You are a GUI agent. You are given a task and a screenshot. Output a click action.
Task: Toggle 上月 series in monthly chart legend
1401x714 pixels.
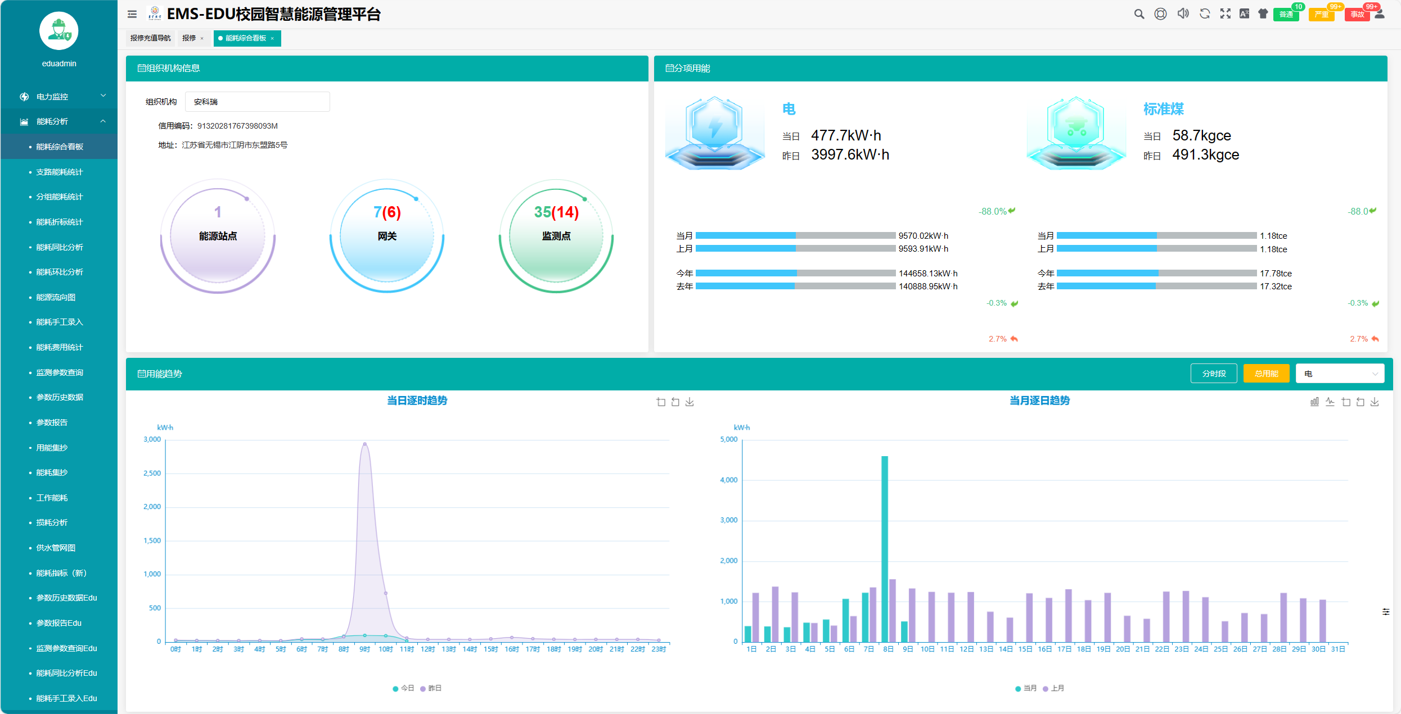(1053, 688)
